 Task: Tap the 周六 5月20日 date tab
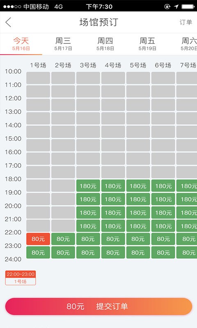tap(189, 44)
